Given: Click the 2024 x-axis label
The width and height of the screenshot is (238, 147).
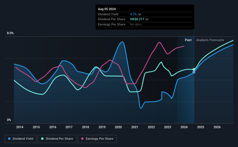Looking at the screenshot, I should tap(184, 127).
